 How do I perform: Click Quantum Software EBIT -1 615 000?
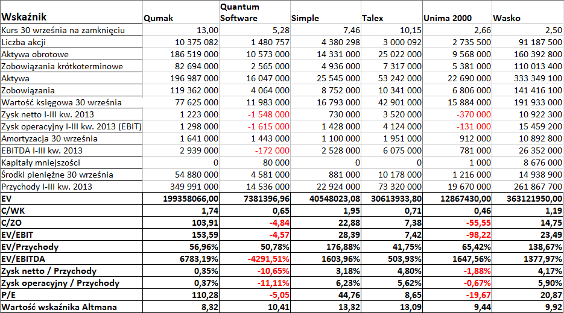(x=268, y=127)
